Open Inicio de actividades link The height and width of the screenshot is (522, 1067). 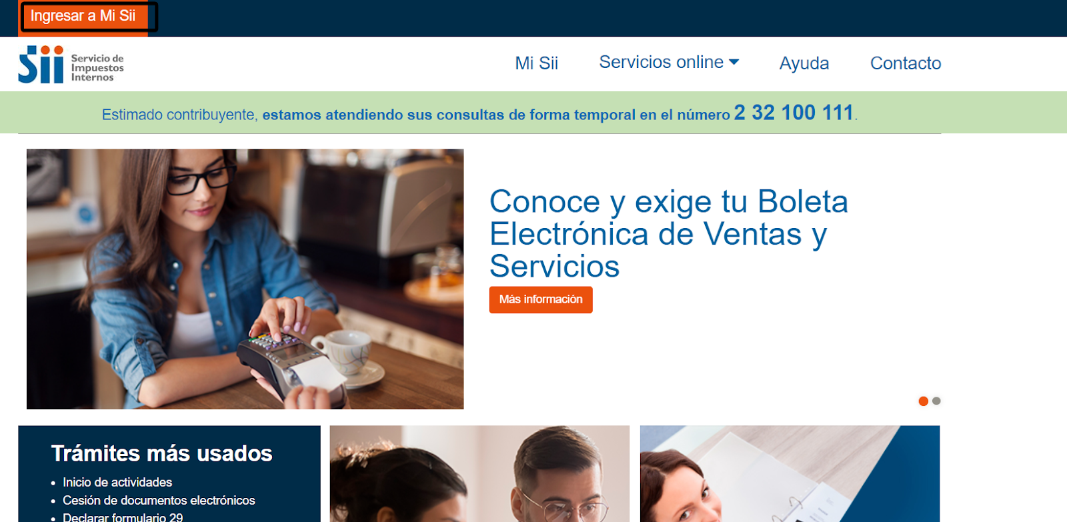[x=117, y=482]
